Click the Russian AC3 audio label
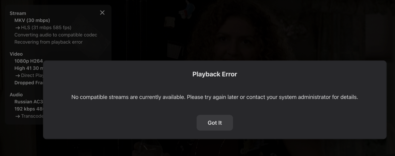The image size is (395, 156). click(x=29, y=102)
